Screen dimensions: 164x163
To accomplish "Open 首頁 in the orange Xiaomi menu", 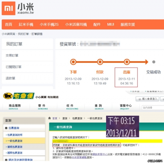I will [x=8, y=25].
